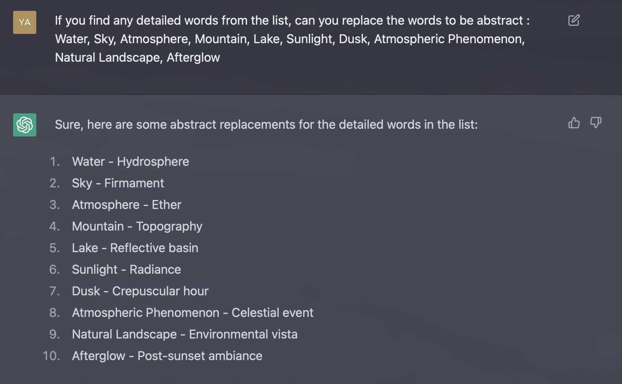Image resolution: width=622 pixels, height=384 pixels.
Task: Click the edit message pencil icon
Action: pyautogui.click(x=574, y=20)
